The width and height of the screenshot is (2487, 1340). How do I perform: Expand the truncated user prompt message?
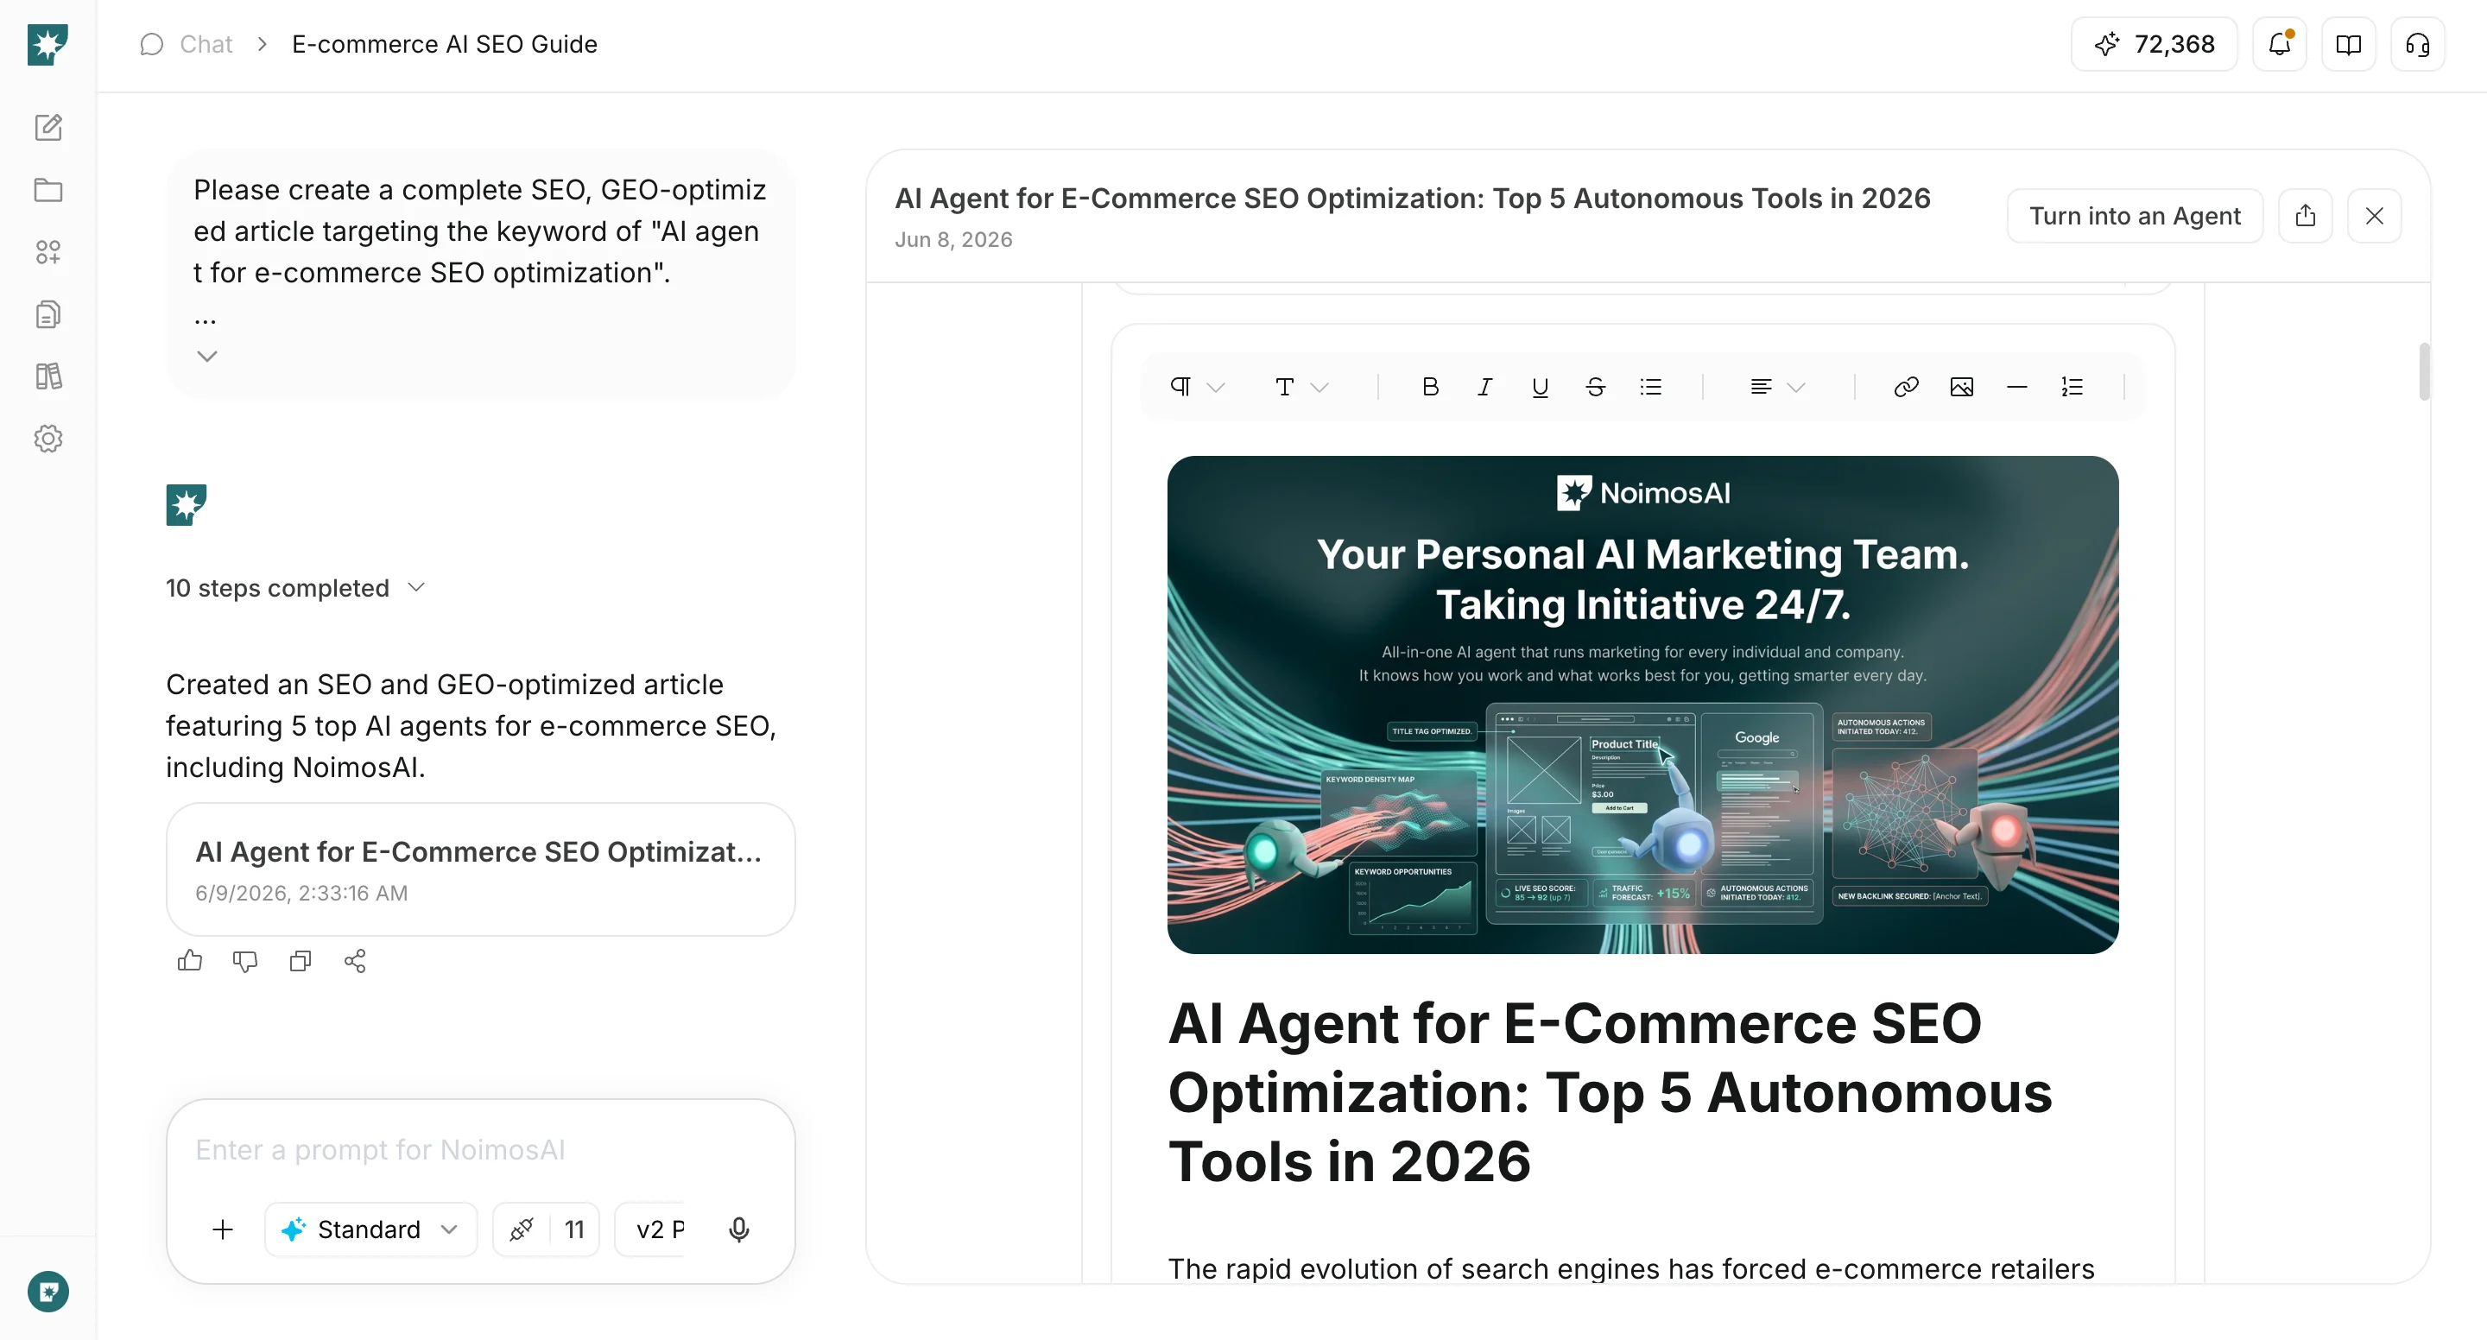(x=206, y=357)
